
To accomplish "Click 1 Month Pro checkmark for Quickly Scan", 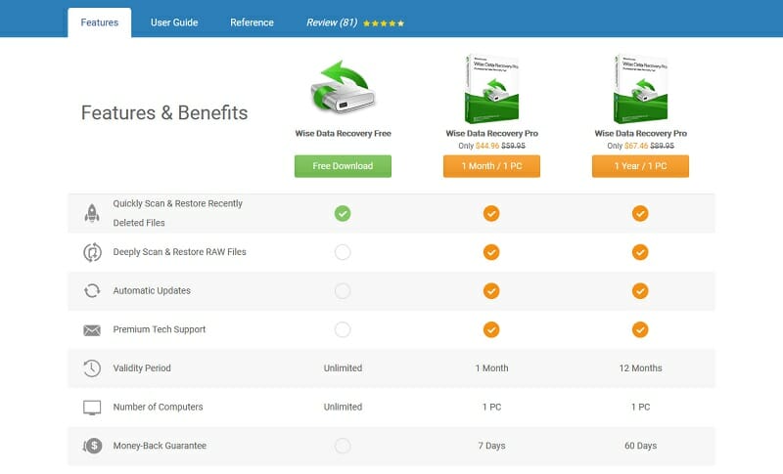I will [x=491, y=213].
